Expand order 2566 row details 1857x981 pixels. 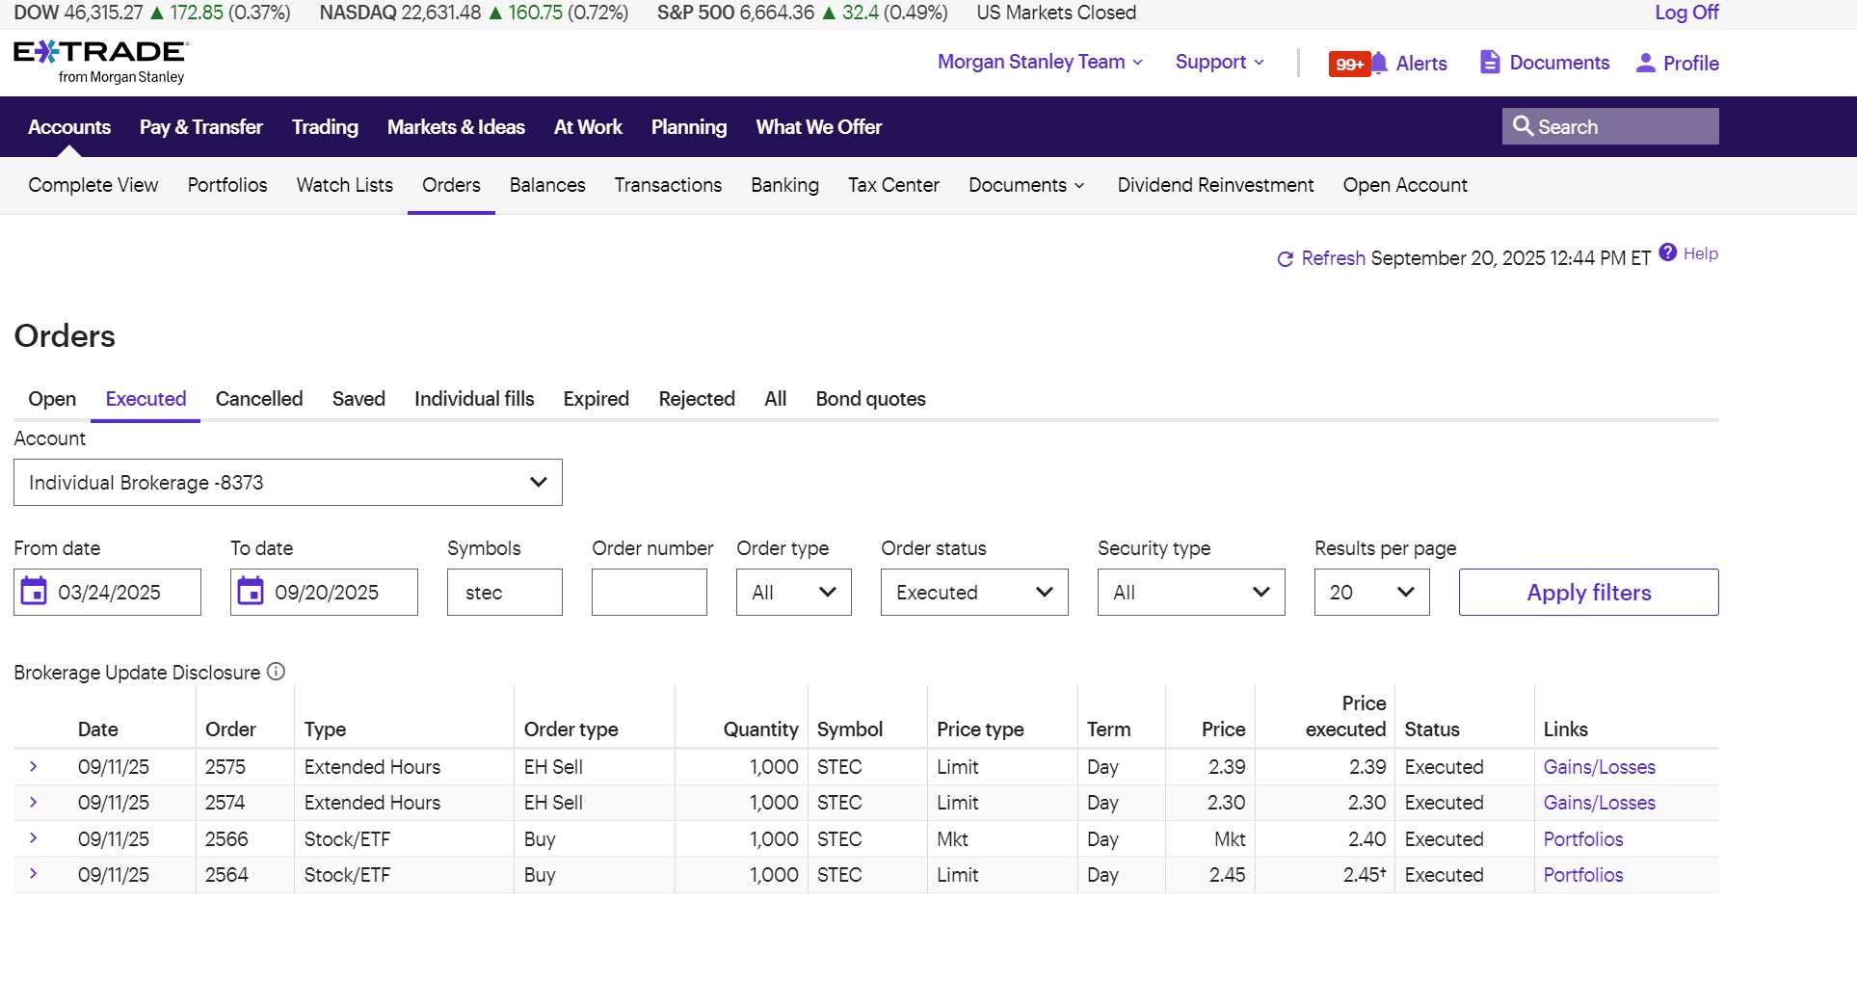pos(34,838)
